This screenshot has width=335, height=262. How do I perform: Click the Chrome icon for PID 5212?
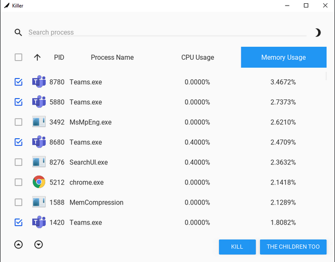point(39,182)
